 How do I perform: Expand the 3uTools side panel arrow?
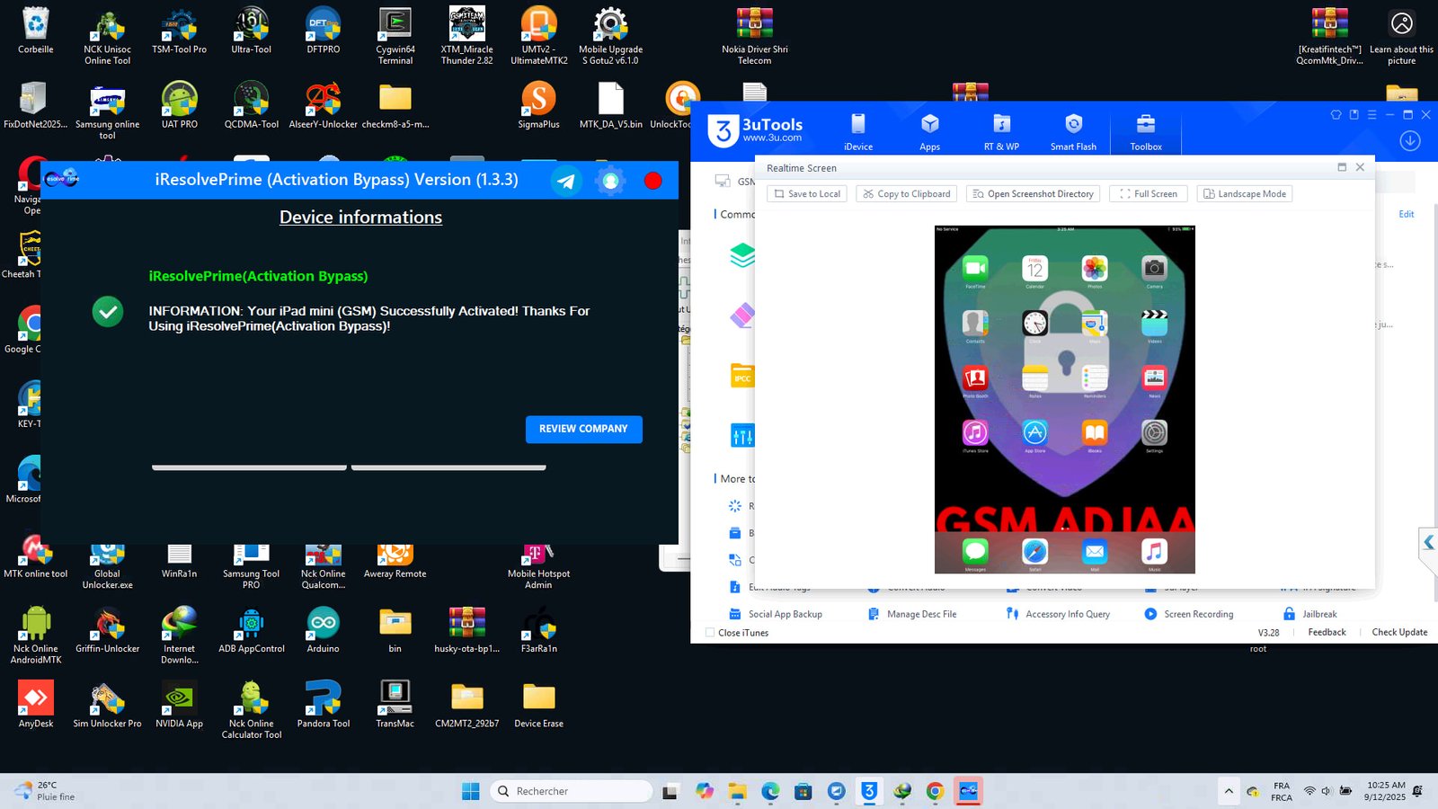(x=1428, y=542)
